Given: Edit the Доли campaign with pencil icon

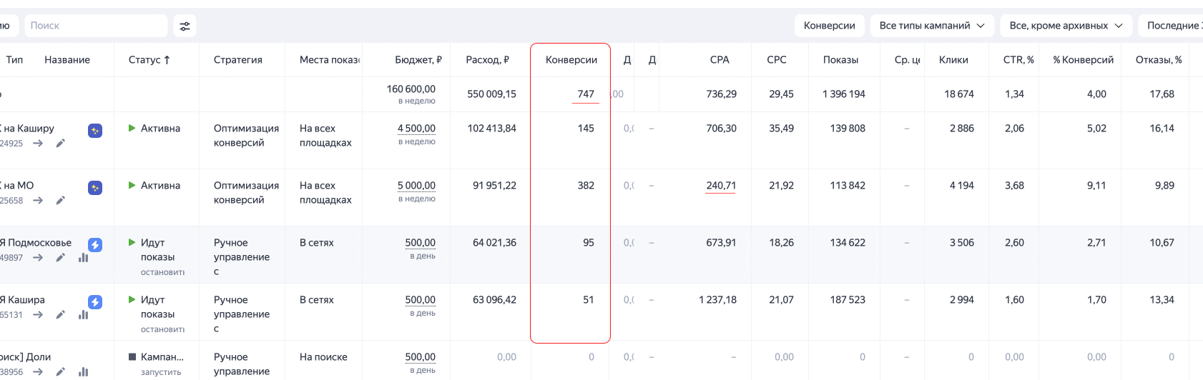Looking at the screenshot, I should (x=61, y=372).
